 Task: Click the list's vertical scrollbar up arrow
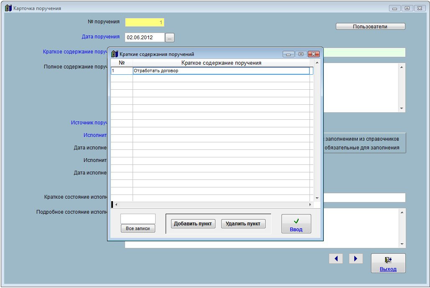pyautogui.click(x=317, y=63)
